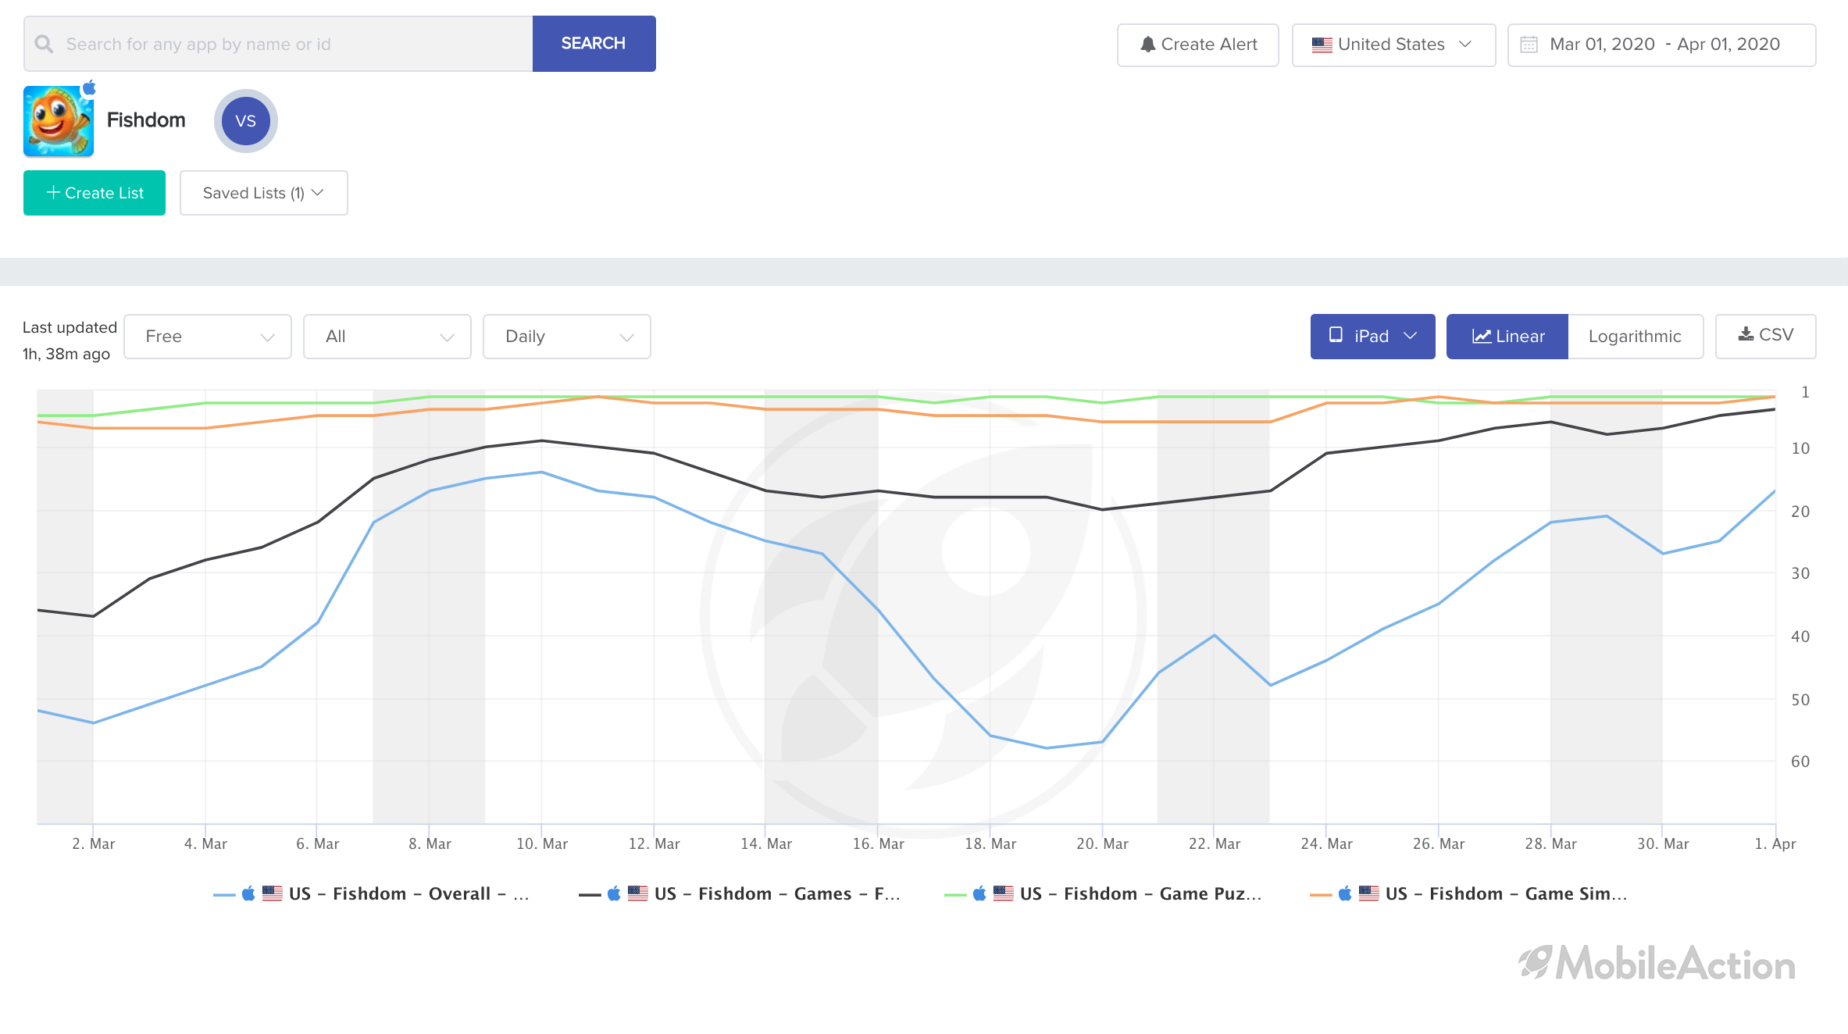This screenshot has width=1848, height=1034.
Task: Click the 20. Mar x-axis label
Action: coord(1102,844)
